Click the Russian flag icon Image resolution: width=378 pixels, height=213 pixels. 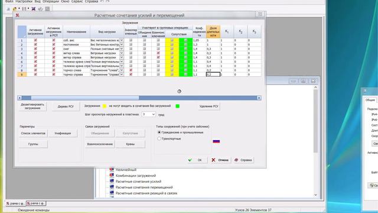(216, 141)
